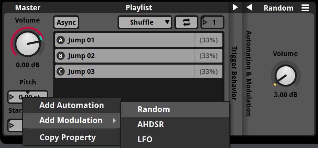Click the circled A icon of Jump 01
This screenshot has height=148, width=318.
click(61, 40)
